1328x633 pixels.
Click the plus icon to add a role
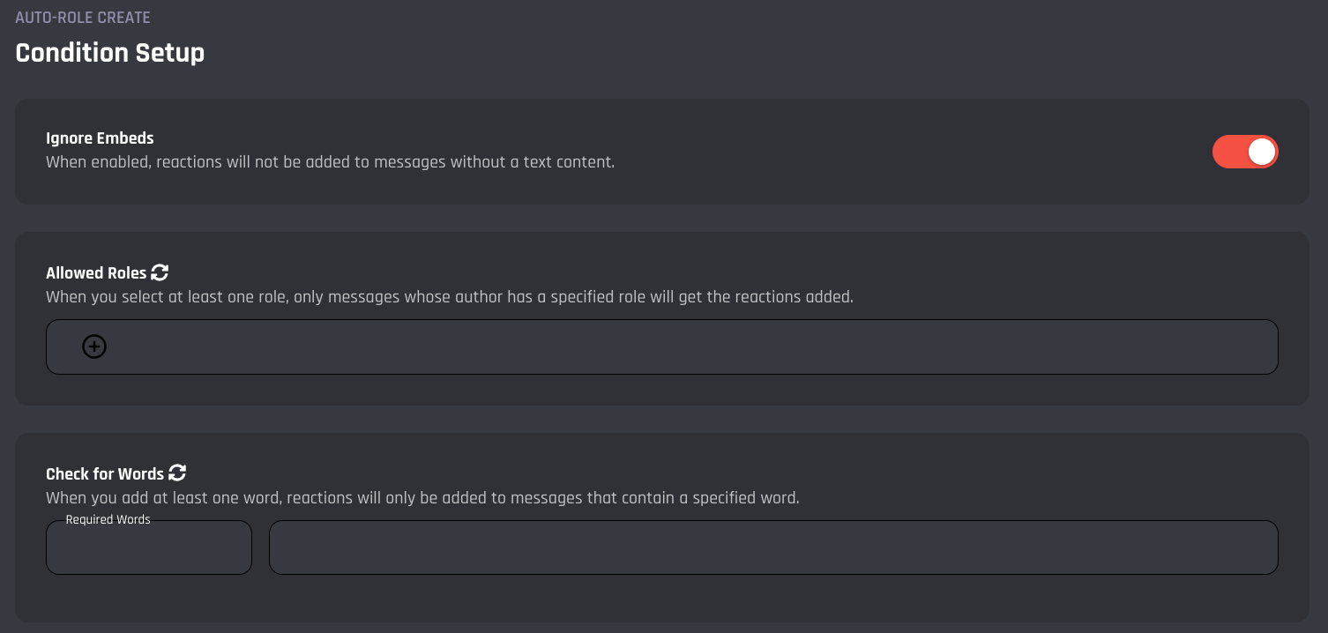coord(94,346)
